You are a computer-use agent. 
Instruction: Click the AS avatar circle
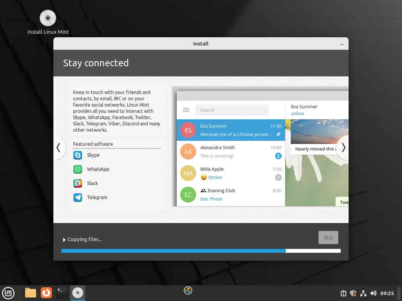(x=188, y=152)
